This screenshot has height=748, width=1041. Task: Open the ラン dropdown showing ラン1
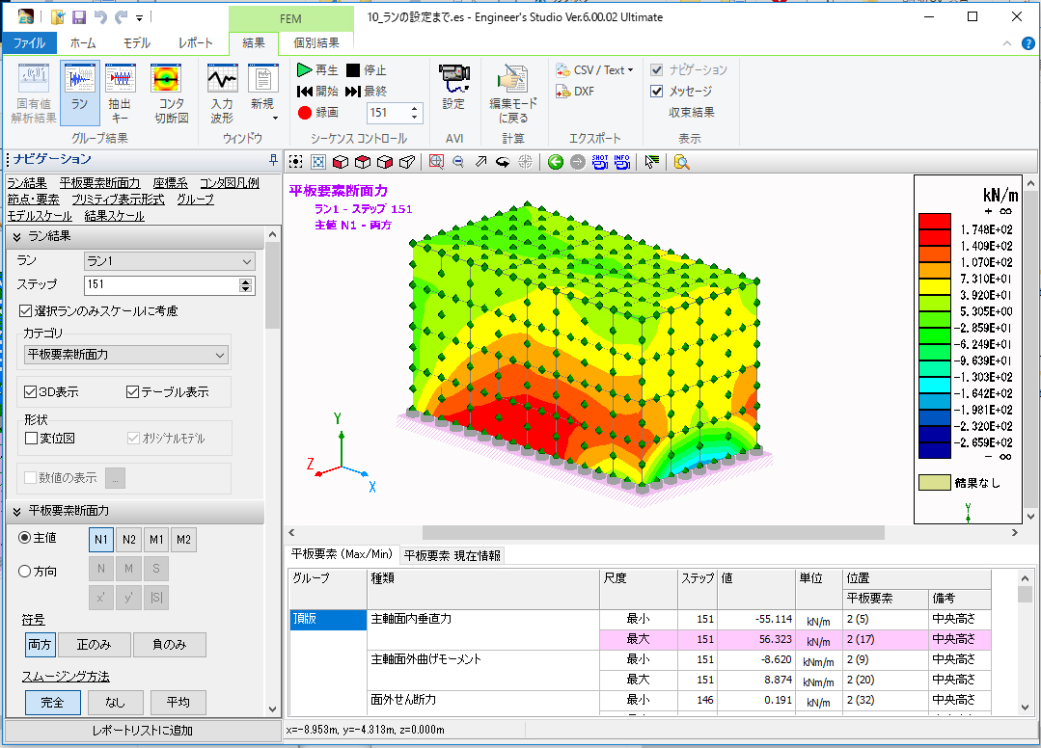tap(169, 261)
